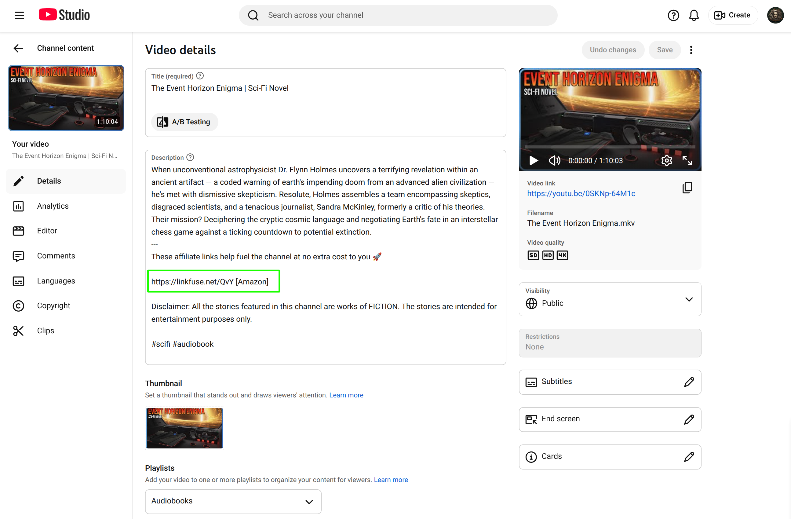Save the video changes

664,49
